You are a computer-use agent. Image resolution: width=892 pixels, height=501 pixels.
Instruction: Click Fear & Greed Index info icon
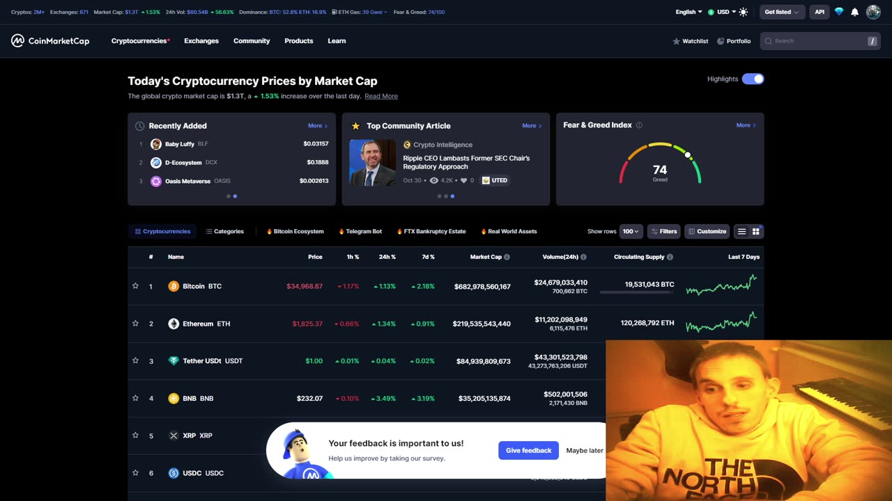click(x=639, y=125)
